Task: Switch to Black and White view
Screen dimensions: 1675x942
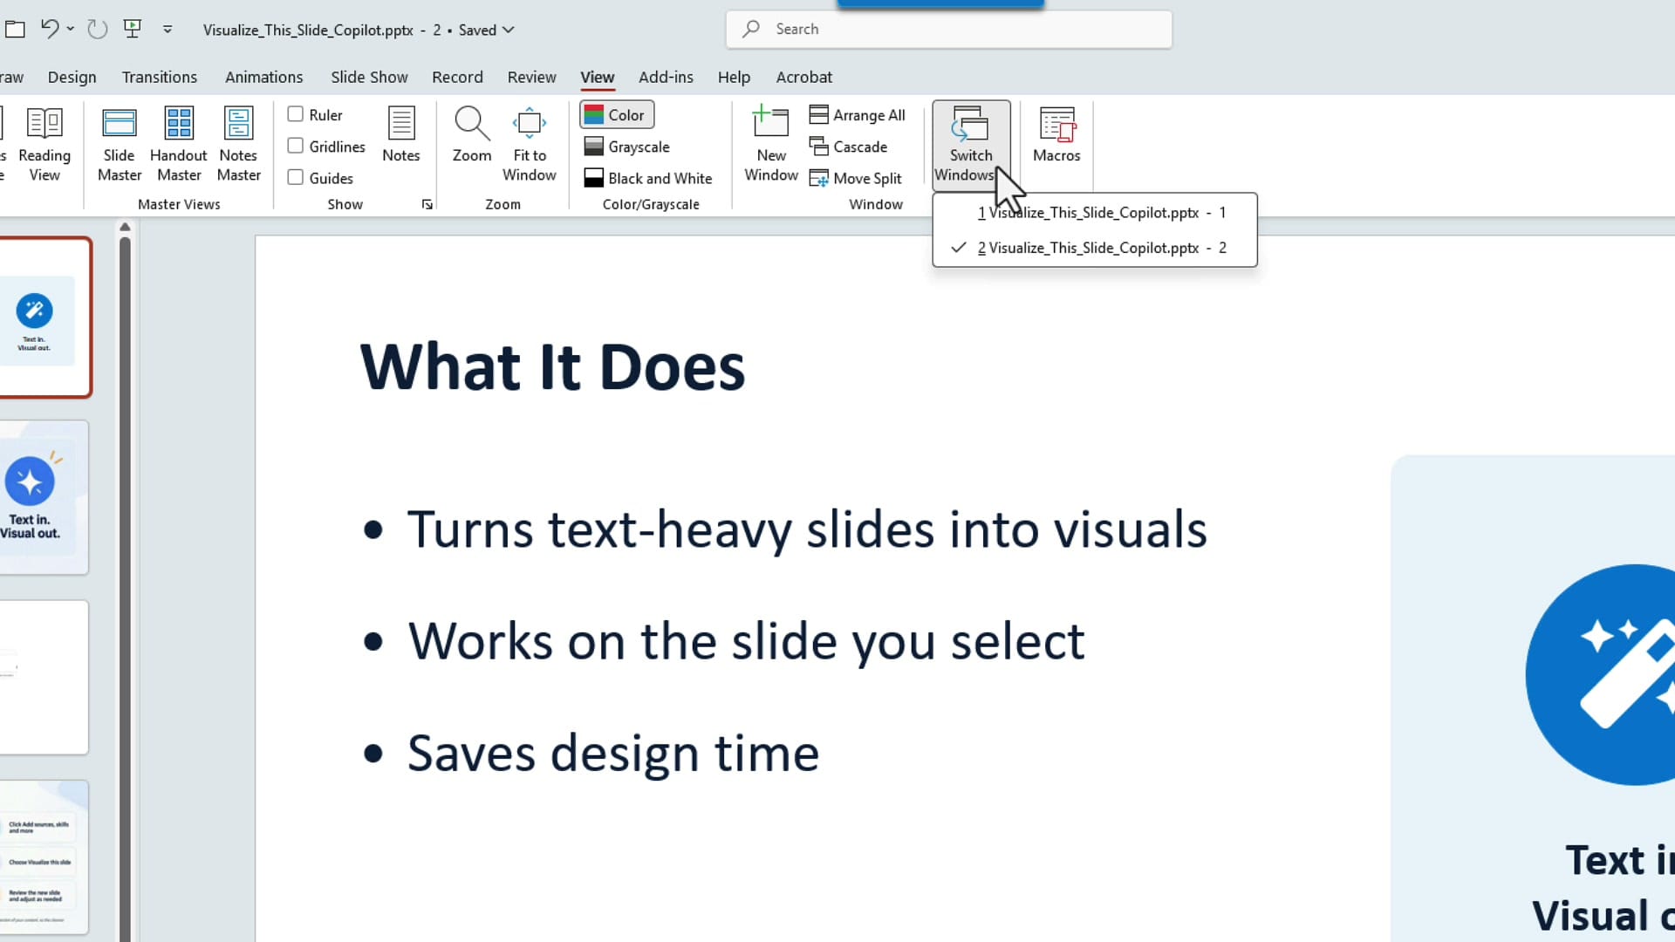Action: (648, 178)
